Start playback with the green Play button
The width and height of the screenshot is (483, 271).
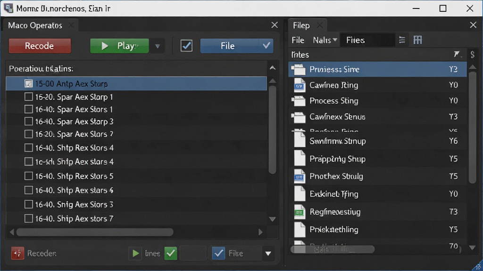(x=119, y=46)
